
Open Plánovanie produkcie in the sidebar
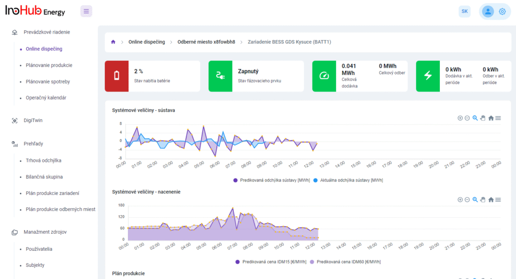(49, 65)
